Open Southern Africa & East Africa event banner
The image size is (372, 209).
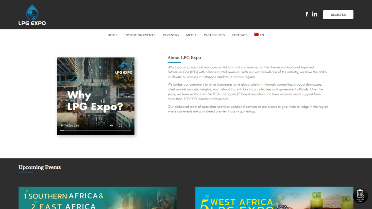[x=97, y=198]
